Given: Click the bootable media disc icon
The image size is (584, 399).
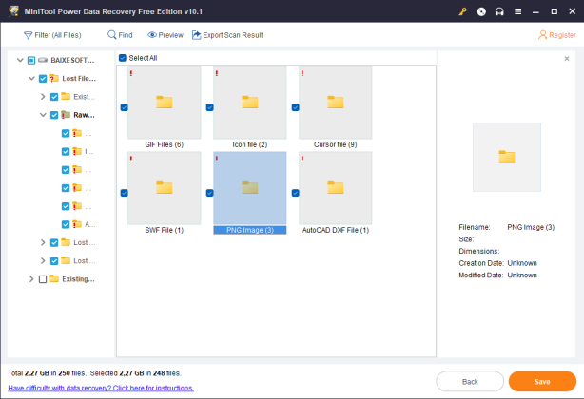Looking at the screenshot, I should click(481, 11).
